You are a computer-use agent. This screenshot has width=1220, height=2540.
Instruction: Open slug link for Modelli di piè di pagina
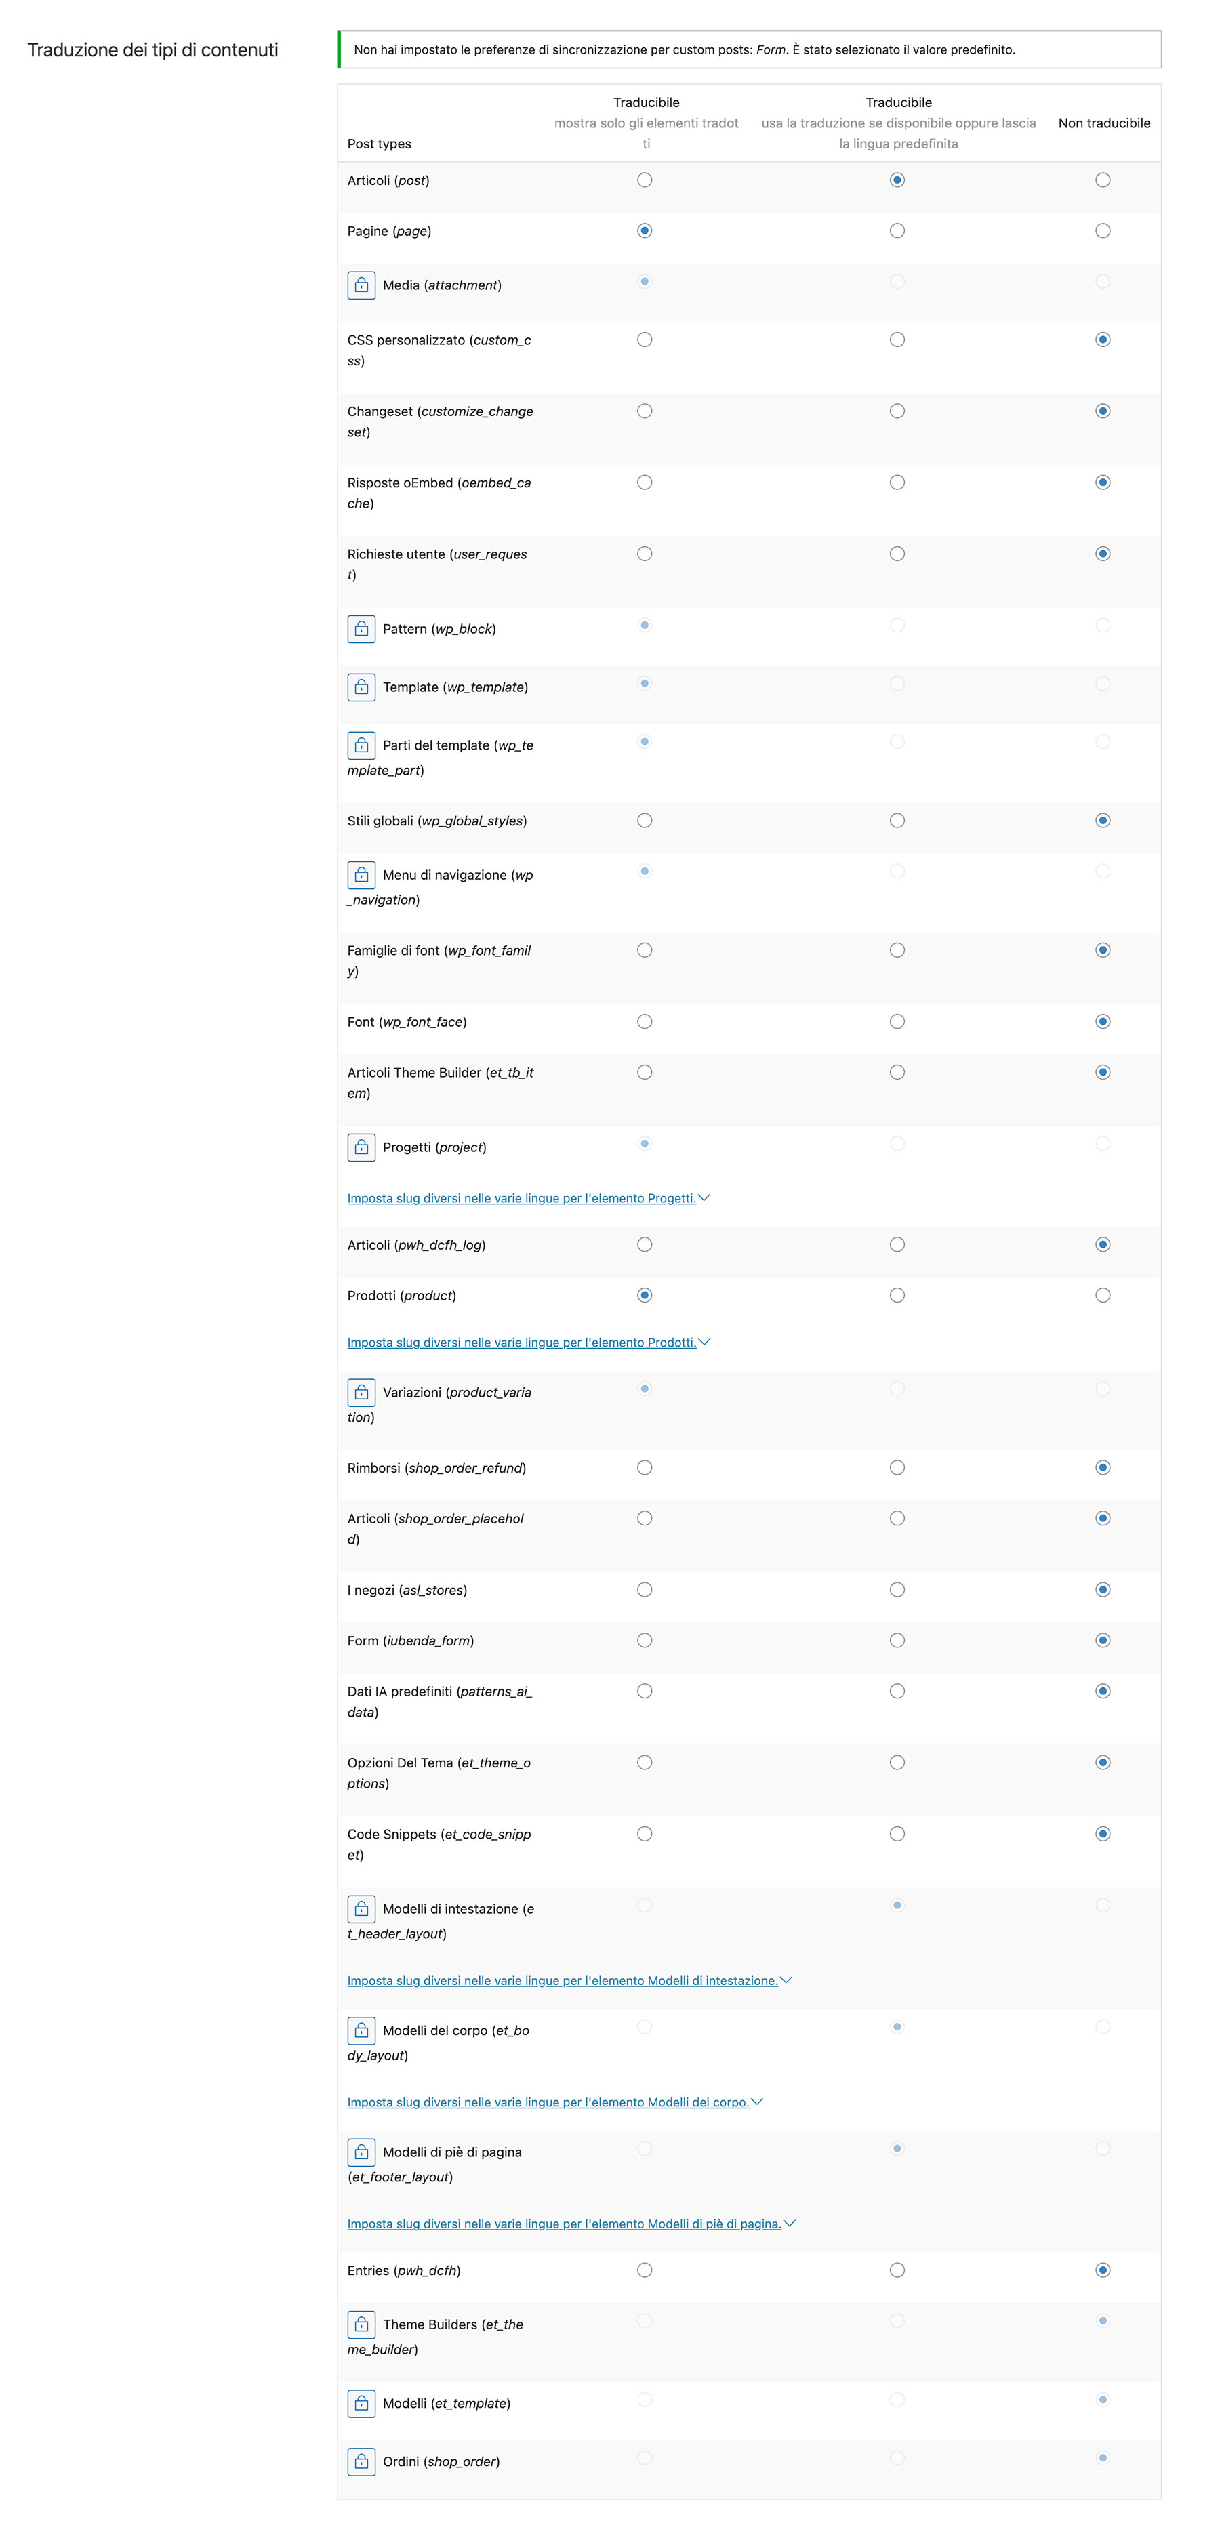click(x=563, y=2224)
